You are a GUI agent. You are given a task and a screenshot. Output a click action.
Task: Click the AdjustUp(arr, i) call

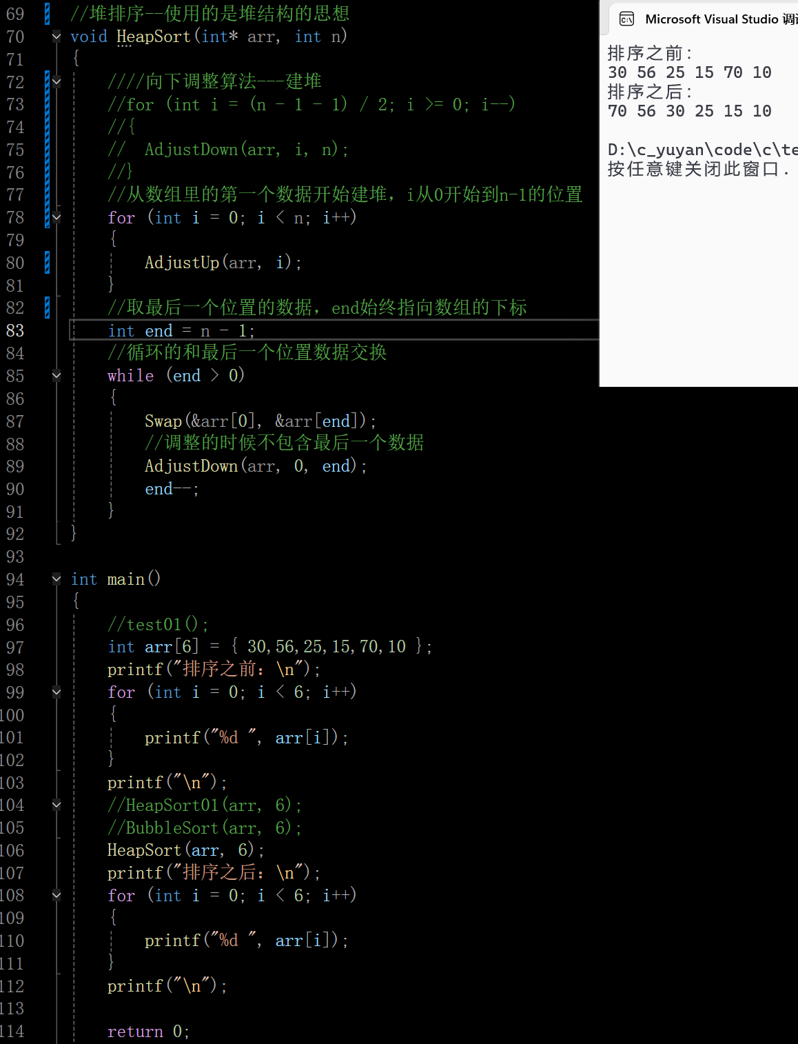point(223,263)
